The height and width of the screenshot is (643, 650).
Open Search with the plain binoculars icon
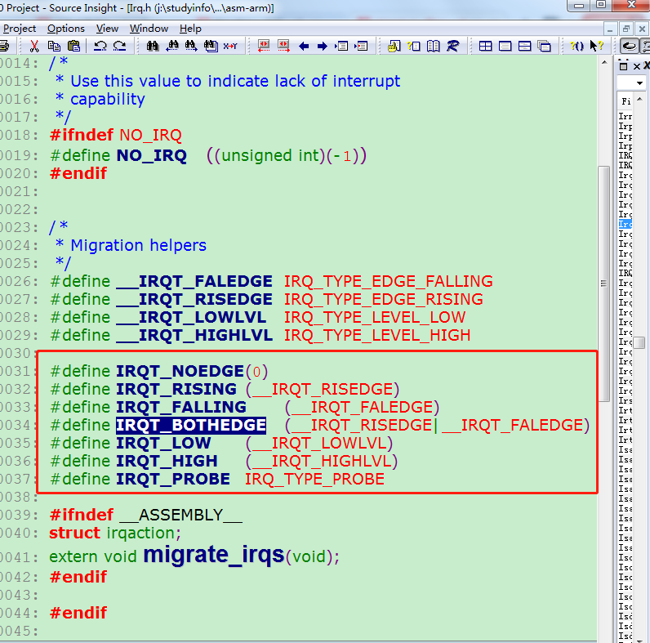[x=153, y=46]
